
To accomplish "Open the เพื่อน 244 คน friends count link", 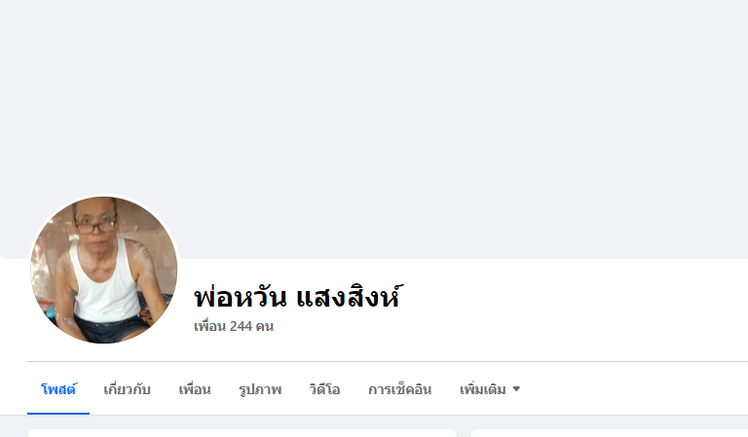I will click(234, 326).
